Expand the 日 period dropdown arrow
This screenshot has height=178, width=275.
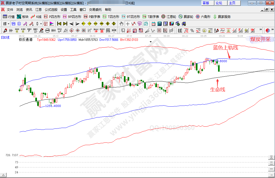pyautogui.click(x=8, y=23)
